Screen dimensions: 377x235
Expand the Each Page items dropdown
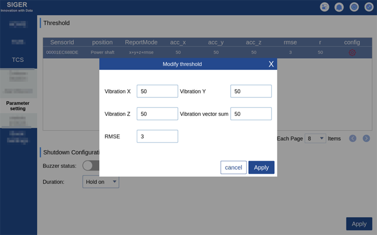click(315, 138)
